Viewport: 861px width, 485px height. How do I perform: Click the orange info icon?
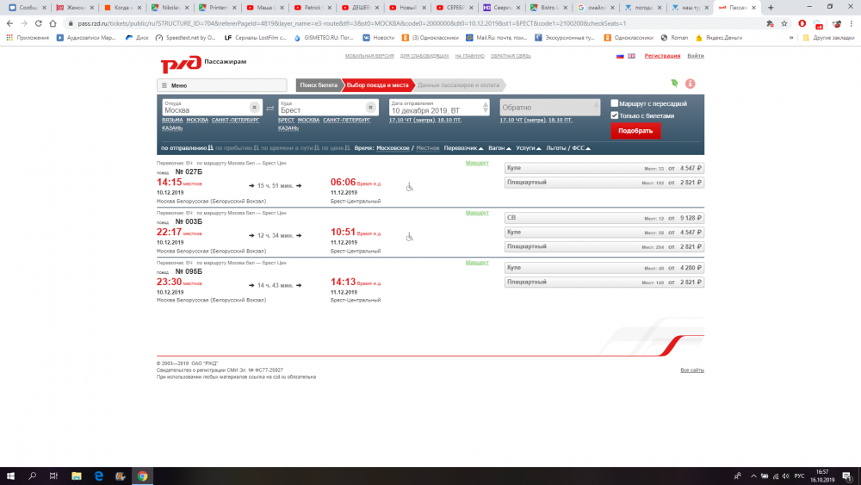tap(690, 84)
